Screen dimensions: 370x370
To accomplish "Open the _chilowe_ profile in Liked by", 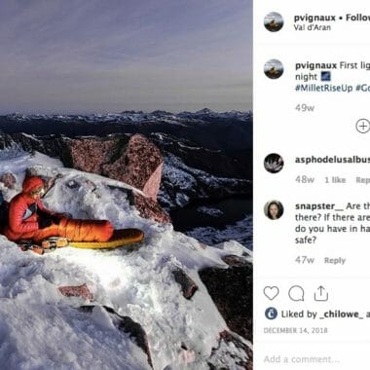I will [341, 314].
